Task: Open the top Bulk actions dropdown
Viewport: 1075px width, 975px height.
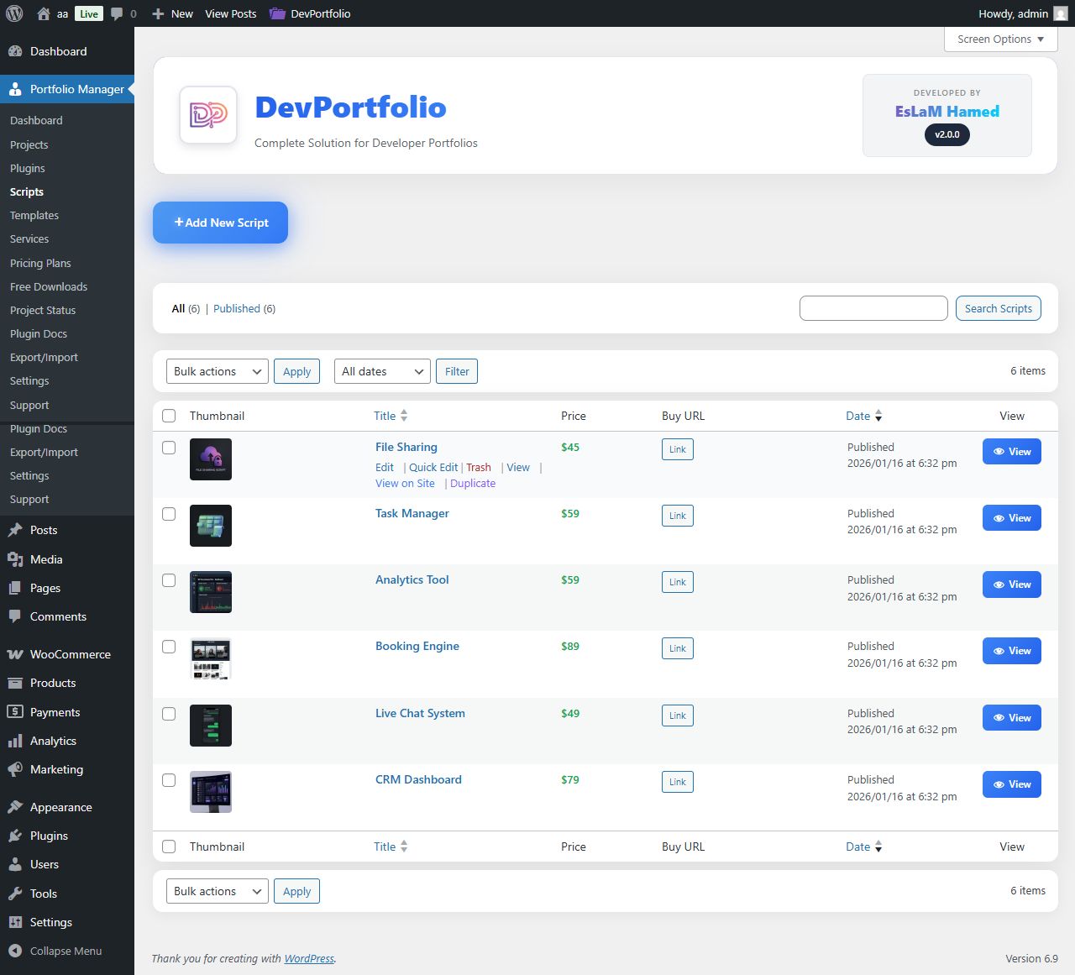Action: coord(218,371)
